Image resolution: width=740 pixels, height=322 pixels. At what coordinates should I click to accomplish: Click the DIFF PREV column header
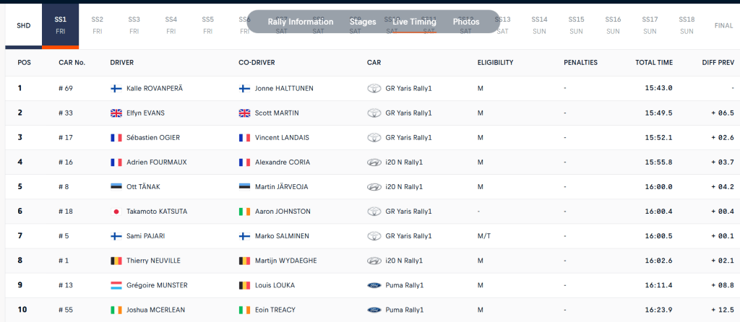point(718,62)
